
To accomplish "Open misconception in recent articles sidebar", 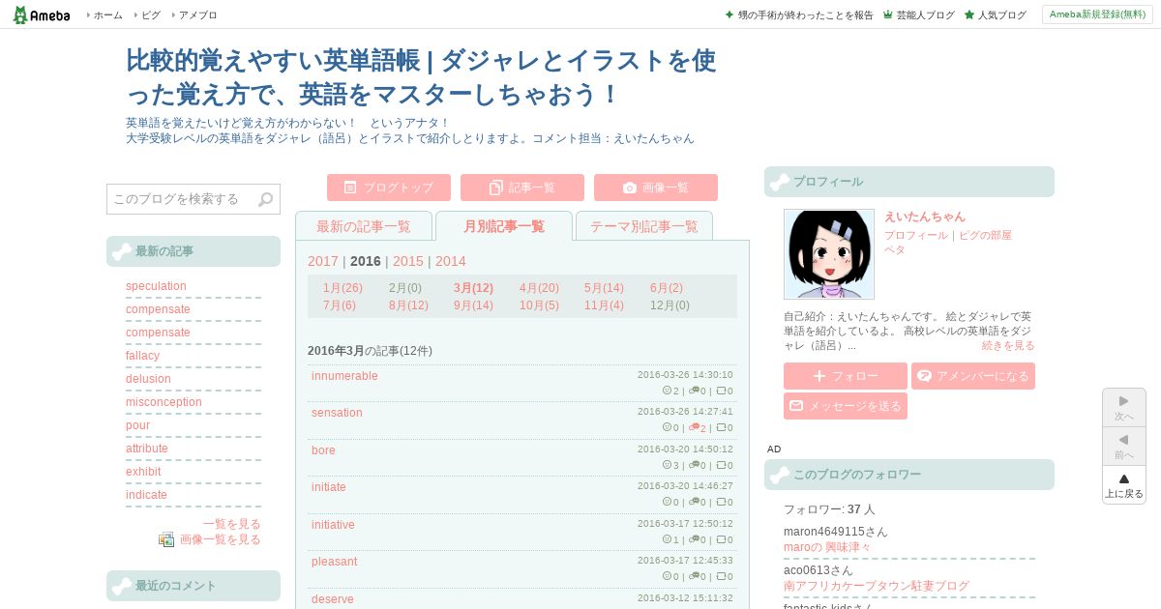I will (x=164, y=402).
